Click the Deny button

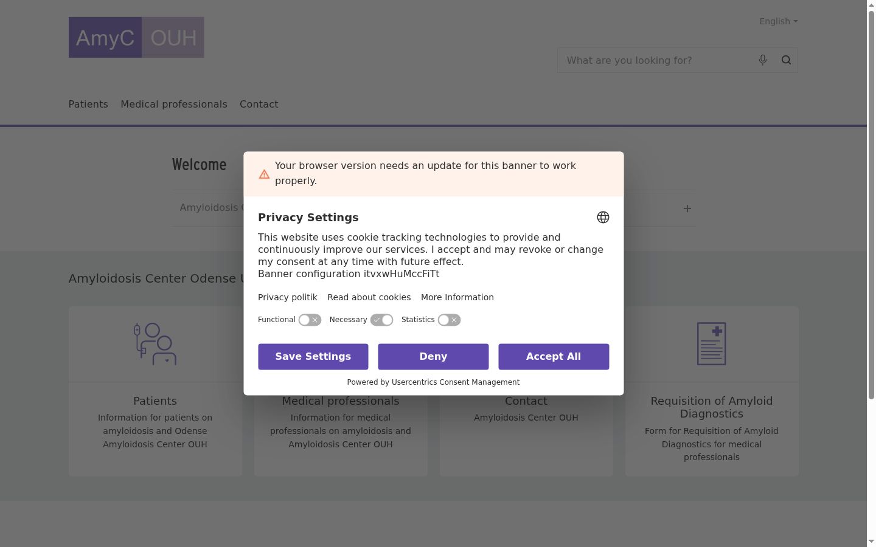(x=433, y=357)
